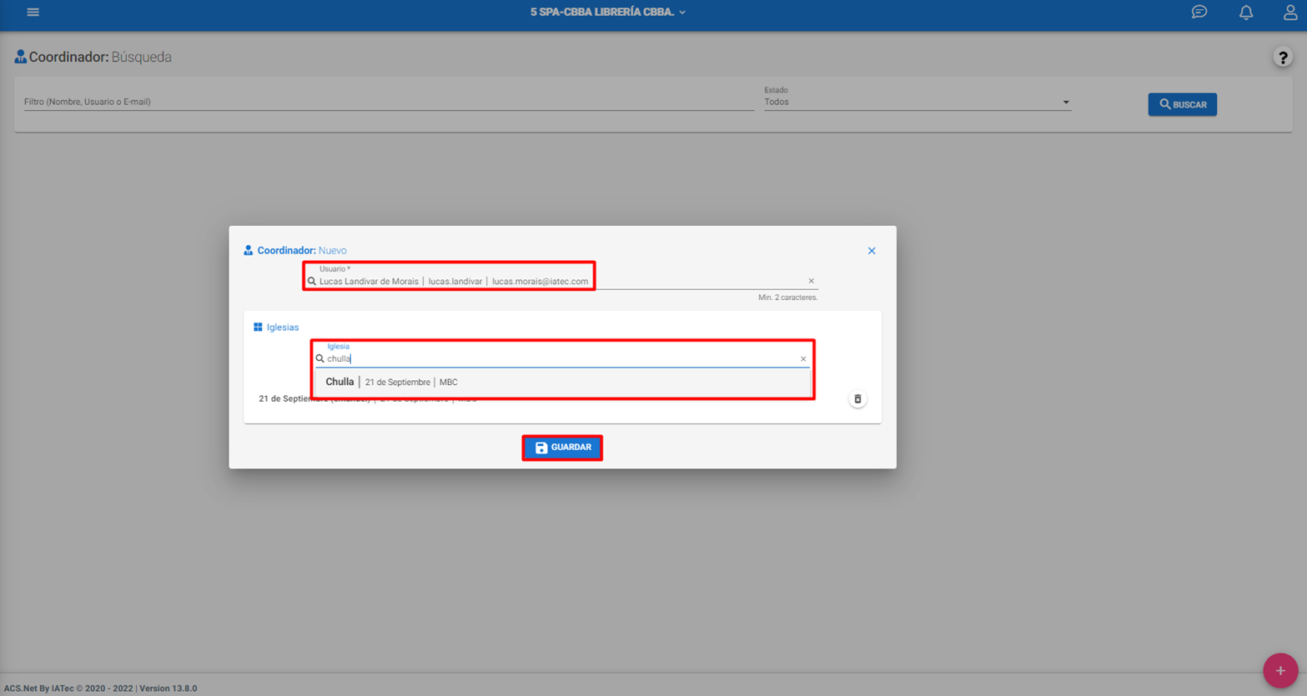Open the hamburger navigation menu
Screen dimensions: 1307x696
click(33, 12)
